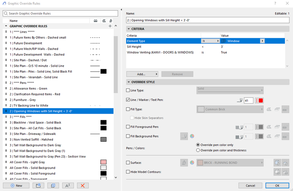Open the Solid line type dropdown
This screenshot has width=293, height=191.
point(230,90)
